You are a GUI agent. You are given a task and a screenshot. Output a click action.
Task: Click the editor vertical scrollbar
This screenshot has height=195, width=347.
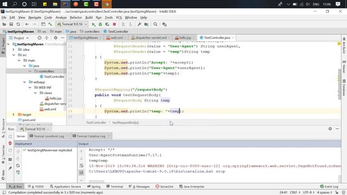pyautogui.click(x=339, y=84)
